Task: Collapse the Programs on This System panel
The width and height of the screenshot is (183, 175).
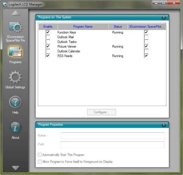Action: [x=164, y=17]
